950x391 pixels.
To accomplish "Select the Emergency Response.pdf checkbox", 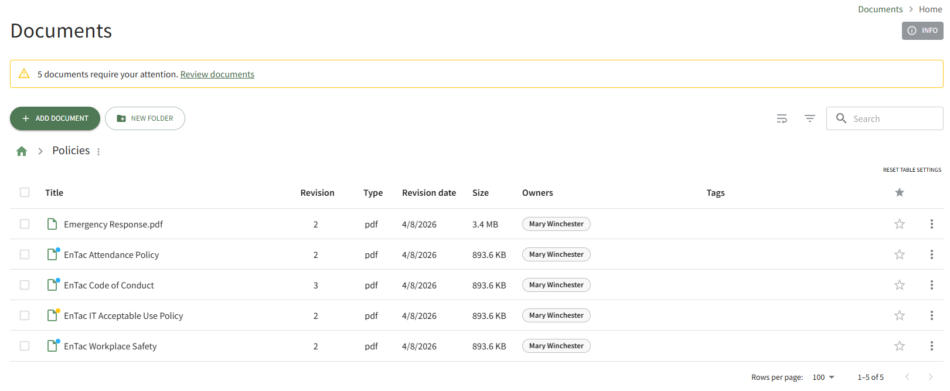I will pyautogui.click(x=25, y=224).
